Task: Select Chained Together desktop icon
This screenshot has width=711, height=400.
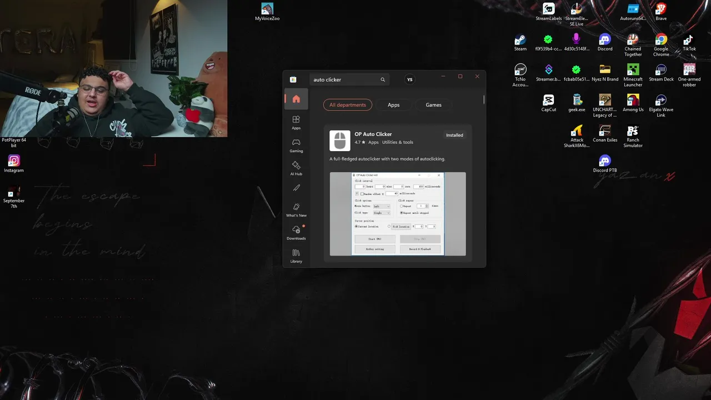Action: 633,45
